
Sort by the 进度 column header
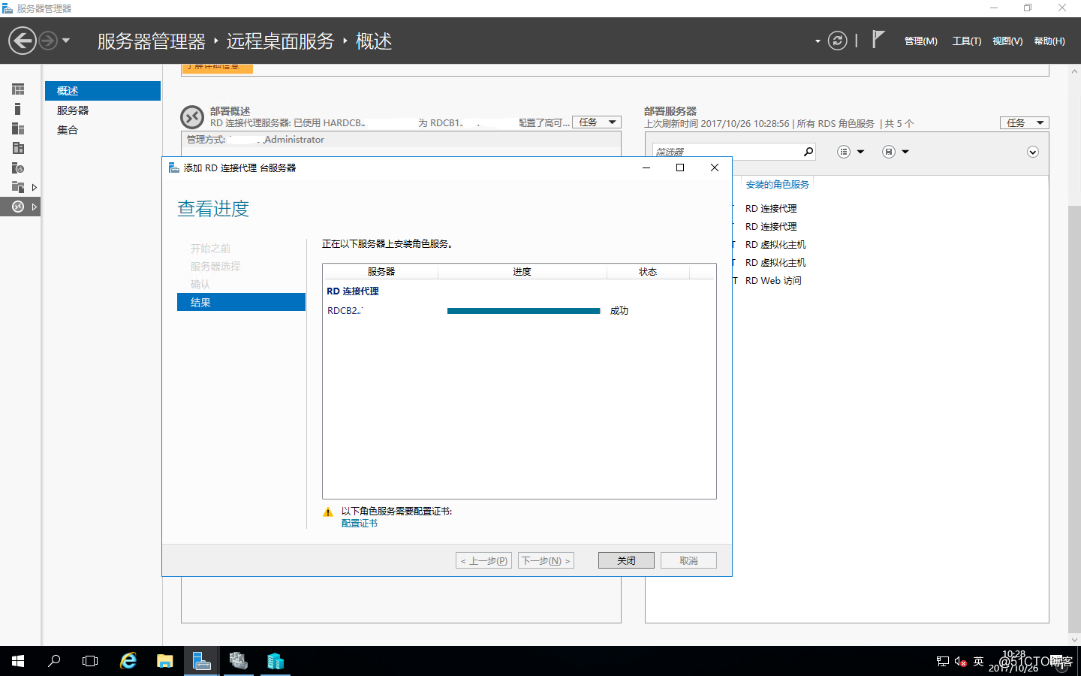pos(522,272)
